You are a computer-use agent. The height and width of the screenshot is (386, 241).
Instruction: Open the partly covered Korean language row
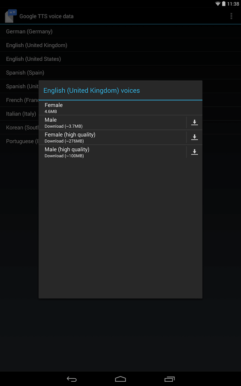(x=19, y=127)
